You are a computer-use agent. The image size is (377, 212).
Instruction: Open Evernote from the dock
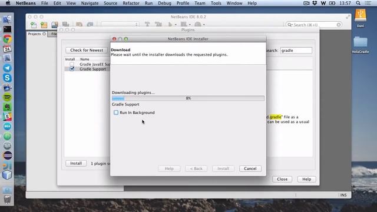(x=7, y=107)
